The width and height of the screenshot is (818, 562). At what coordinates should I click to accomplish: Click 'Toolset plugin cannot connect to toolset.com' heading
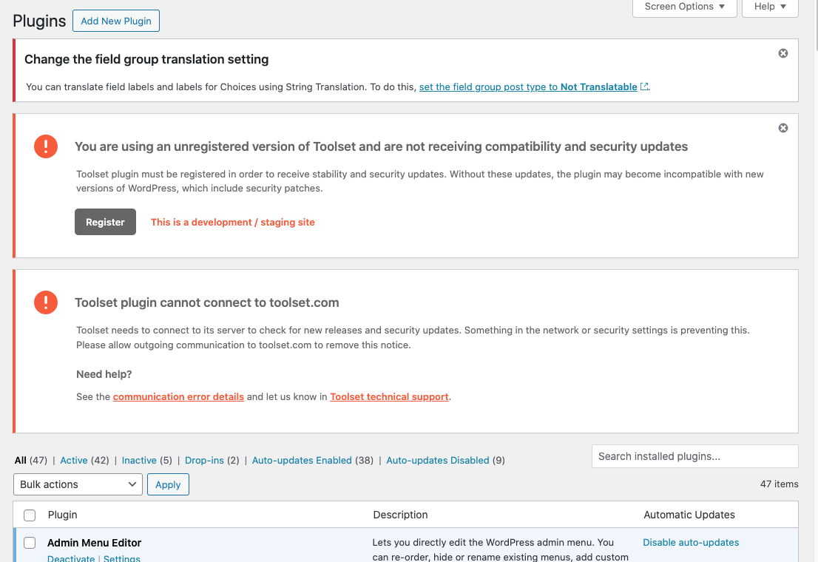(207, 302)
